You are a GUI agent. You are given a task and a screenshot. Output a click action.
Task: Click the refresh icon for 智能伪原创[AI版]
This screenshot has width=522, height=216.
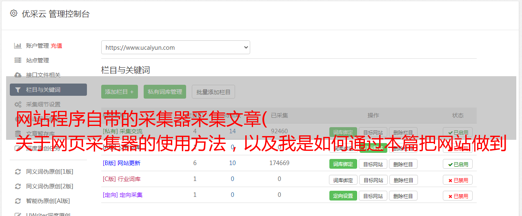point(18,201)
